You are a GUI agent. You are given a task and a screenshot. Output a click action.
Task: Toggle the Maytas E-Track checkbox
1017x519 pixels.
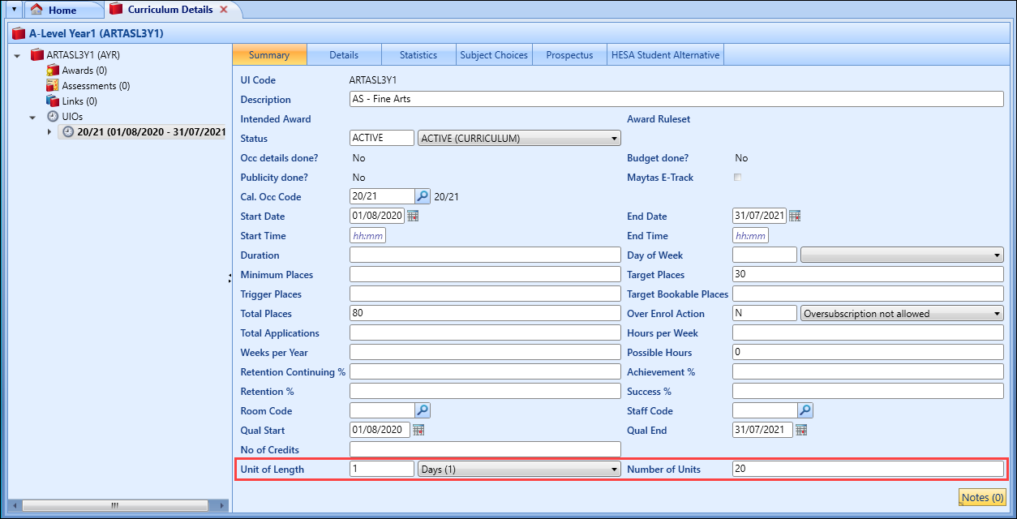(737, 177)
